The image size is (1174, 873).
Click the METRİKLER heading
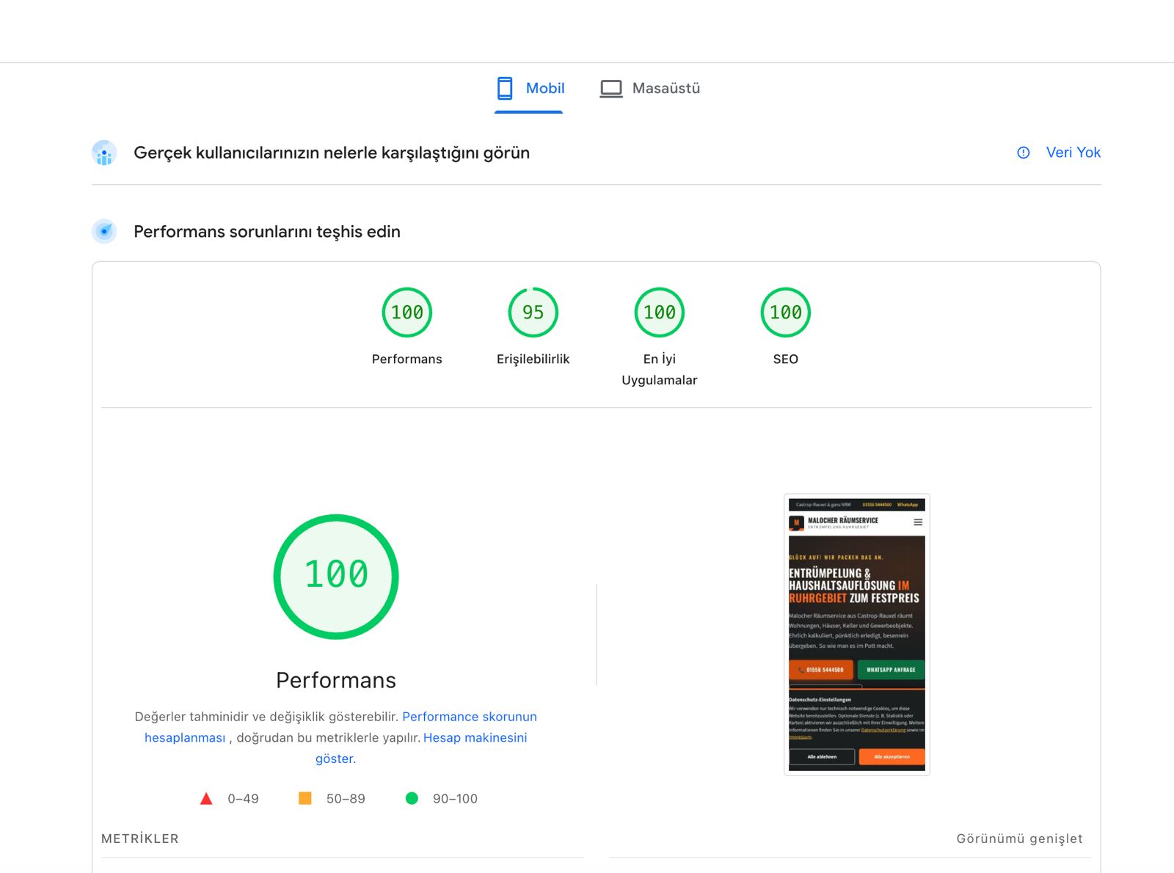140,839
